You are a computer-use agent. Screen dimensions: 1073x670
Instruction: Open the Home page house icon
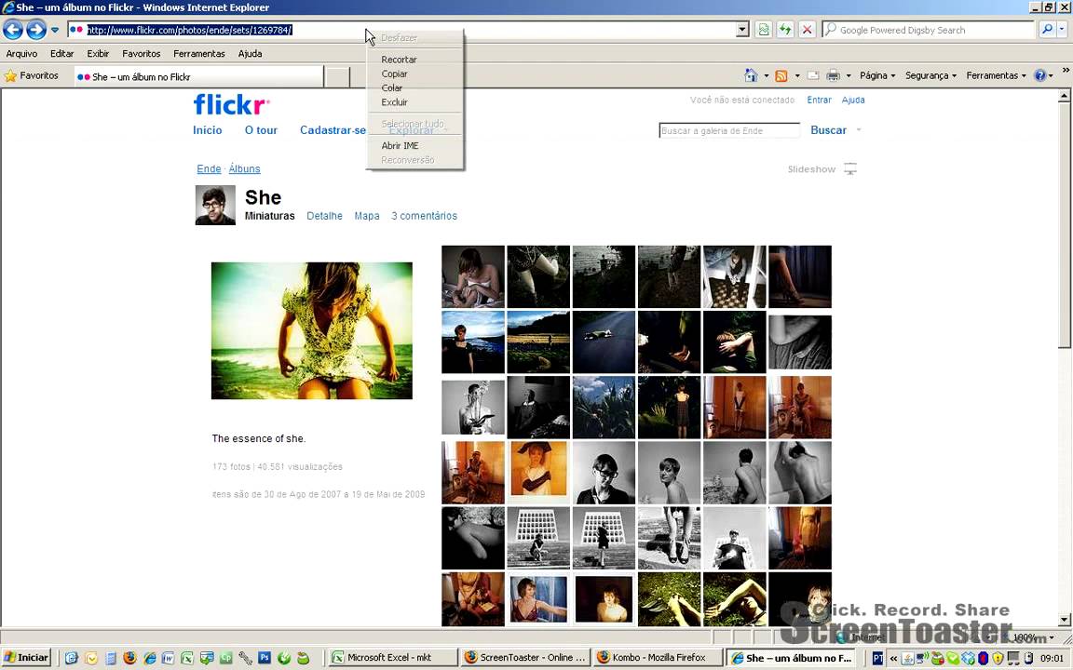tap(751, 75)
